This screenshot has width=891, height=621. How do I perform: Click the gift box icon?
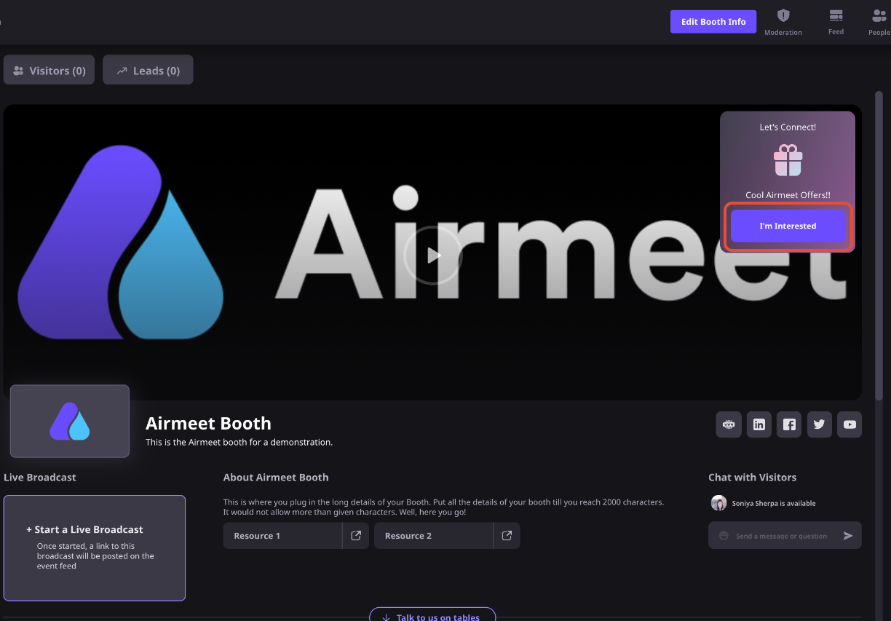[788, 161]
